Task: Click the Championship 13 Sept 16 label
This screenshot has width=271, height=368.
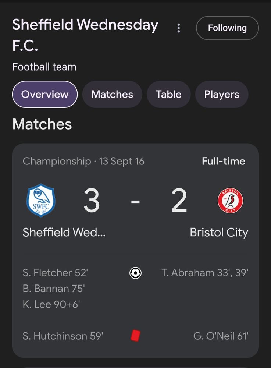Action: [x=83, y=161]
